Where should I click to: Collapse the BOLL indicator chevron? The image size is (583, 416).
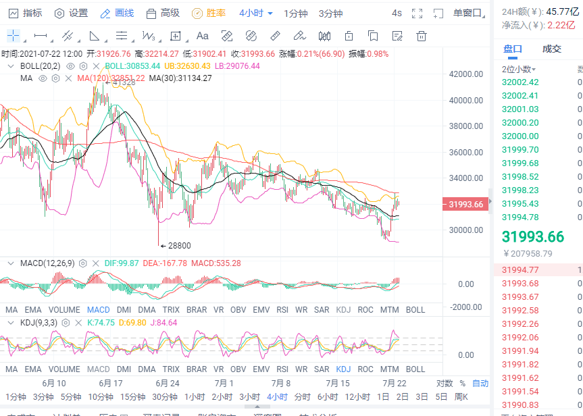[11, 66]
